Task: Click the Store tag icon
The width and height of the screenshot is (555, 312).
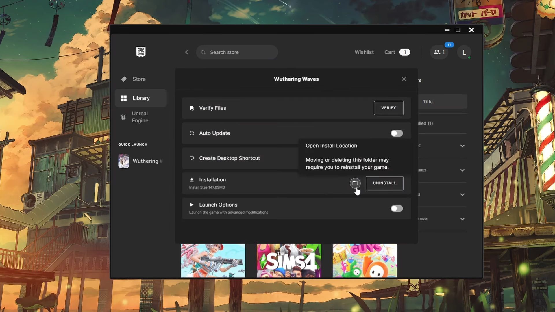Action: coord(124,79)
